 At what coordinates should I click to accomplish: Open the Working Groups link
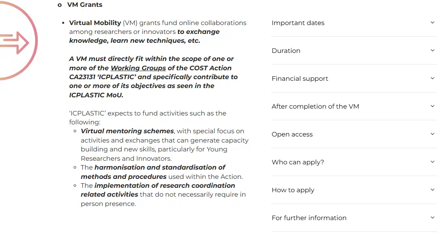coord(138,68)
